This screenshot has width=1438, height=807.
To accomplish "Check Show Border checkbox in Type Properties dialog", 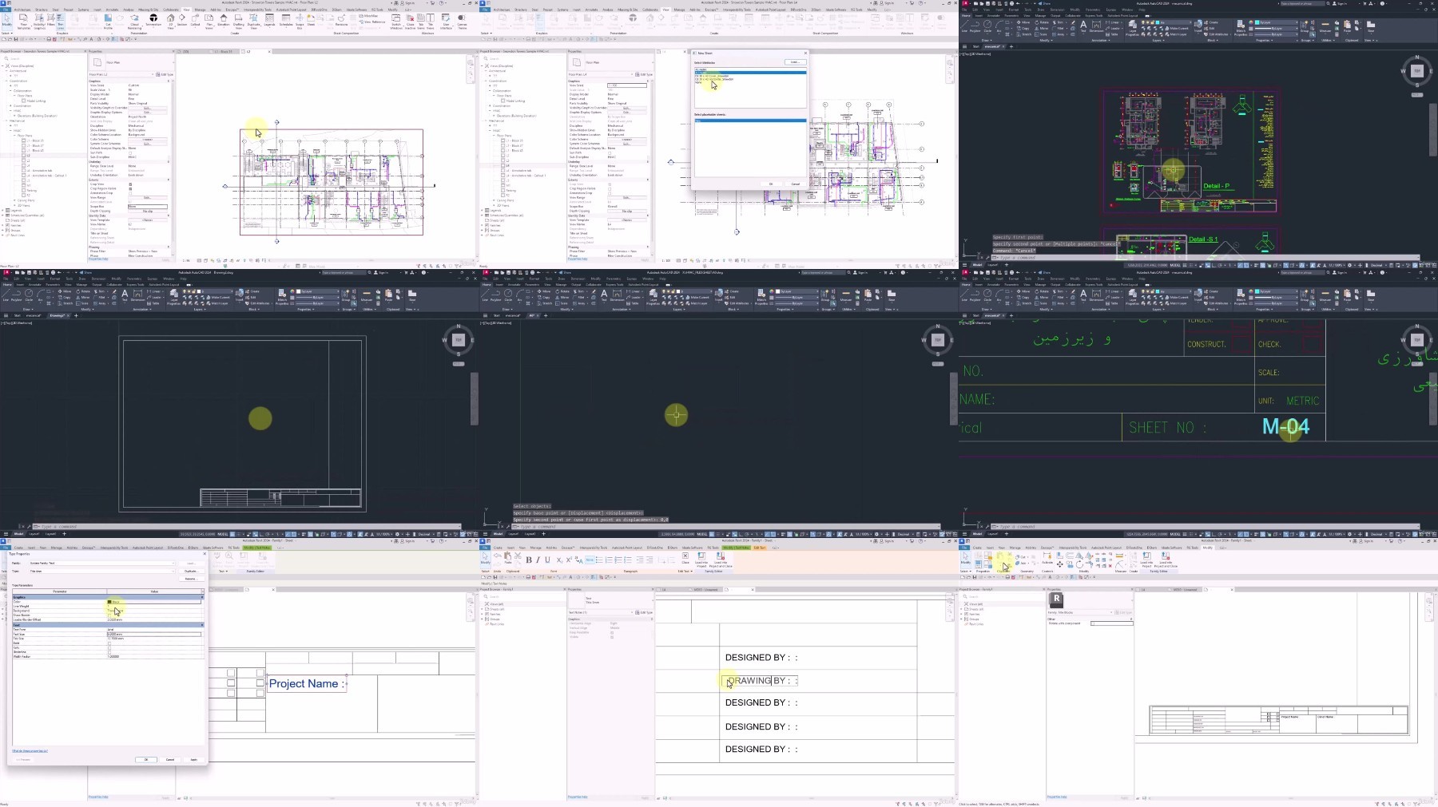I will pos(109,615).
